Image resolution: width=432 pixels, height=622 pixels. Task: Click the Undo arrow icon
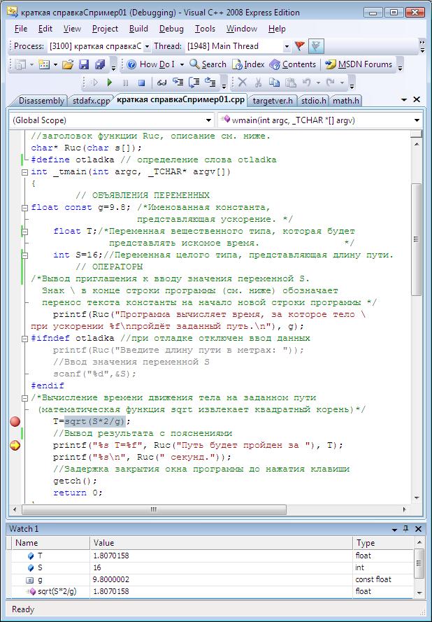(306, 83)
